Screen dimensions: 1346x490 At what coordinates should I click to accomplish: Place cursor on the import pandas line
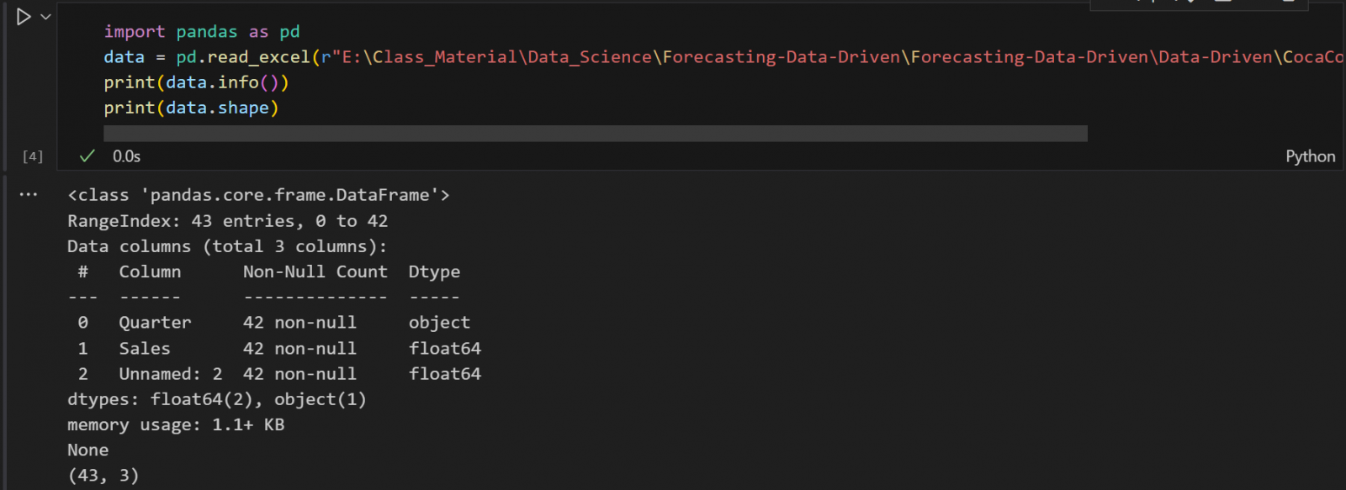pyautogui.click(x=202, y=32)
